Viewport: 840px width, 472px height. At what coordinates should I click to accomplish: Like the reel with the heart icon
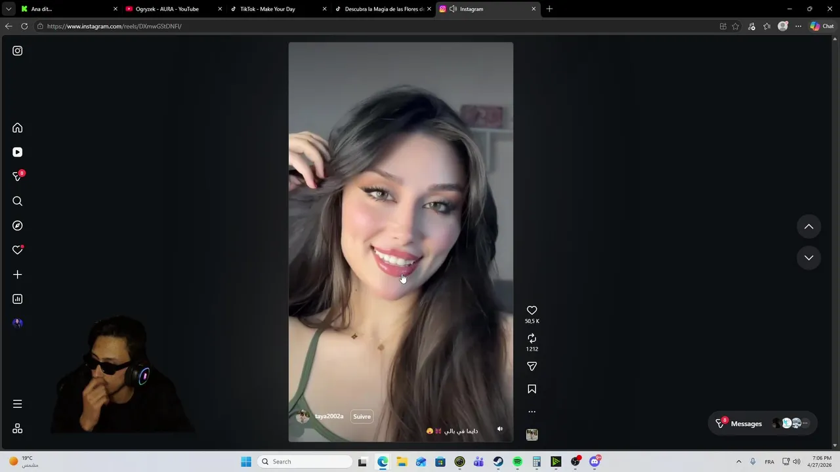532,310
